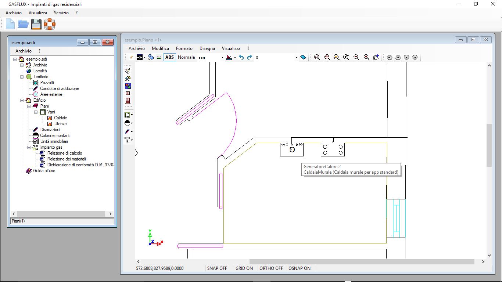
Task: Toggle SNAP OFF in status bar
Action: pos(217,268)
